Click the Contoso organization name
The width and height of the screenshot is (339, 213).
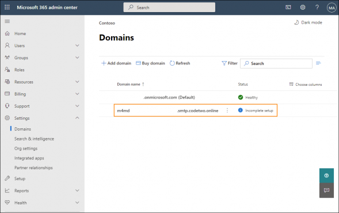pyautogui.click(x=107, y=23)
